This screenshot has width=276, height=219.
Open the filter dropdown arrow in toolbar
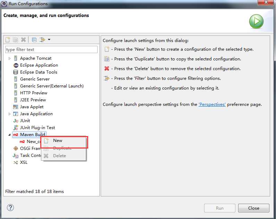click(x=49, y=40)
